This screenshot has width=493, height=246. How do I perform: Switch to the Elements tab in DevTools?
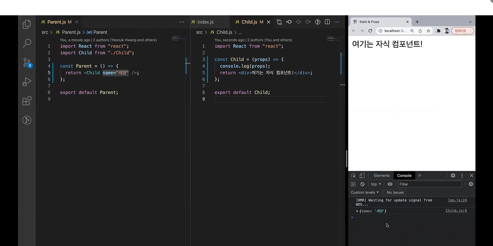click(382, 175)
